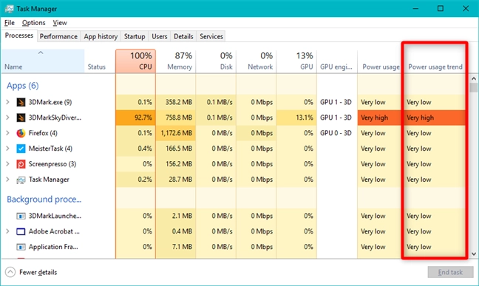Click the Application Frame Host process icon
479x286 pixels.
point(21,247)
